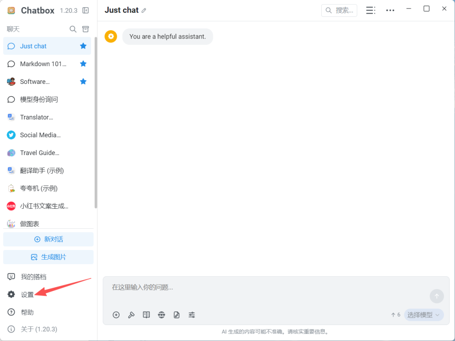
Task: Click the up arrow 6 context counter
Action: (x=395, y=315)
